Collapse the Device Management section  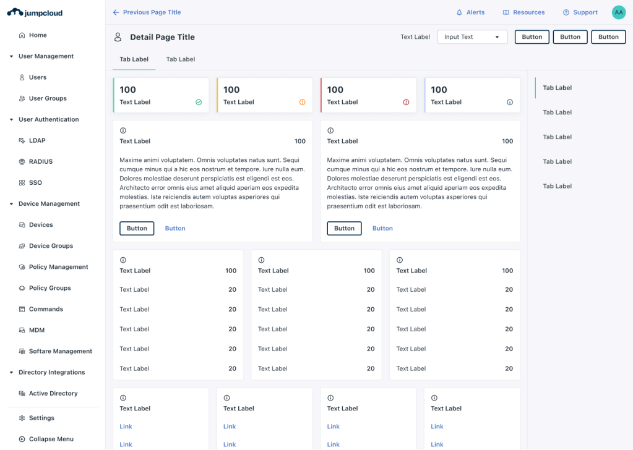pyautogui.click(x=12, y=204)
